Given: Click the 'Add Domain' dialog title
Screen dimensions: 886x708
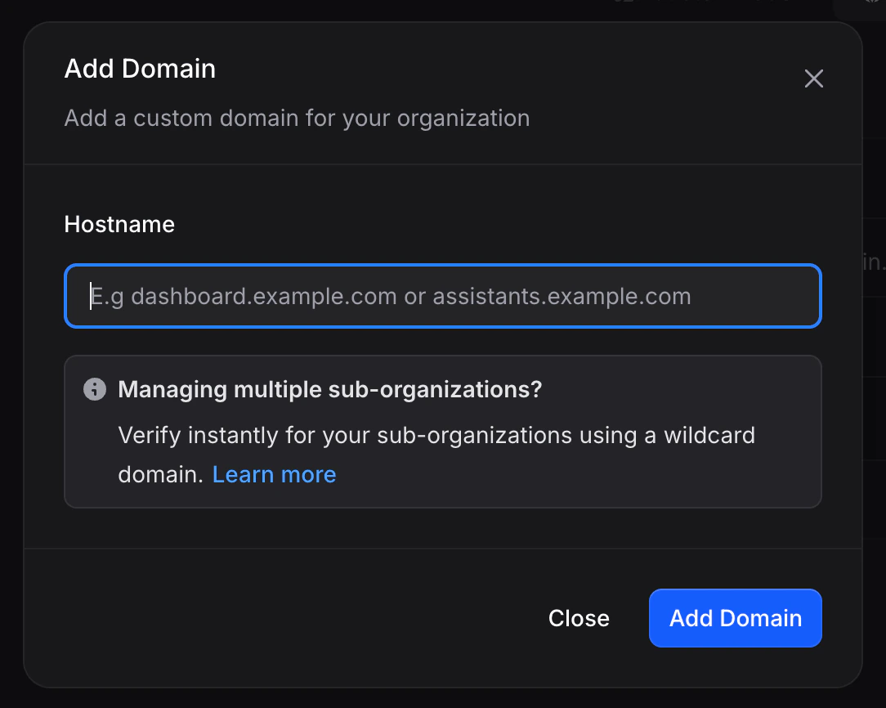Looking at the screenshot, I should pos(140,69).
